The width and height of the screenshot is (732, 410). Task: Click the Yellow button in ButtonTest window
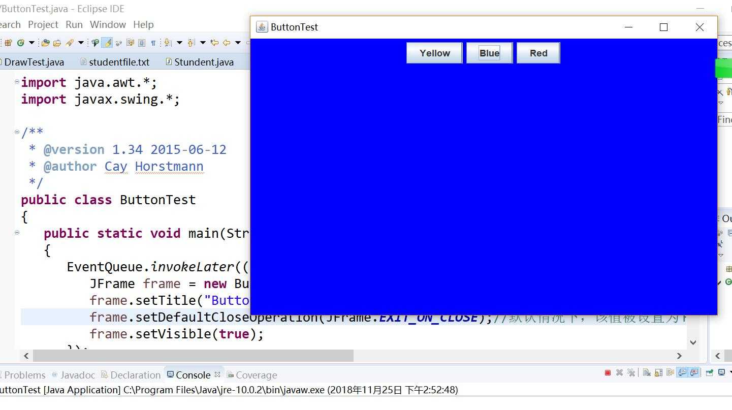434,53
